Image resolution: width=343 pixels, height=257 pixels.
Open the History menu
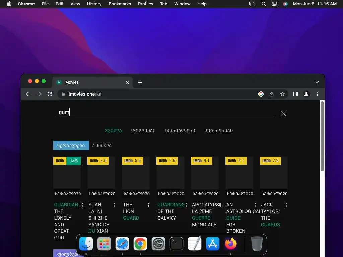point(94,4)
